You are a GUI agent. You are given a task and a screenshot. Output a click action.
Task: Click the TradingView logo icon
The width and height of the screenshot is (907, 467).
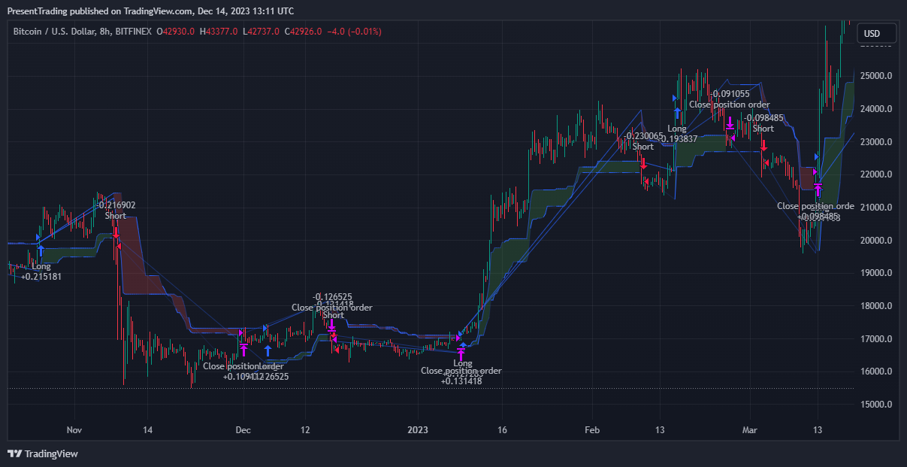point(14,453)
